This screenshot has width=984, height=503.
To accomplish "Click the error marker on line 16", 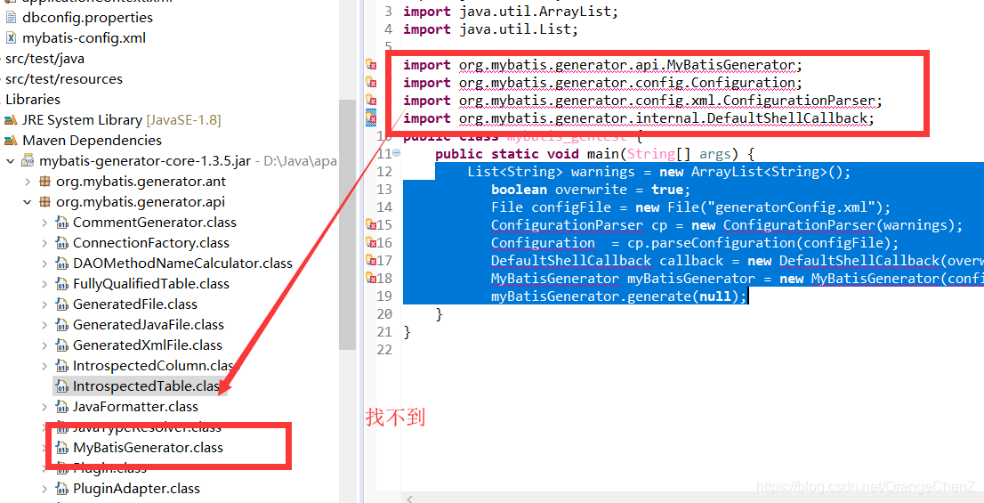I will click(x=371, y=243).
